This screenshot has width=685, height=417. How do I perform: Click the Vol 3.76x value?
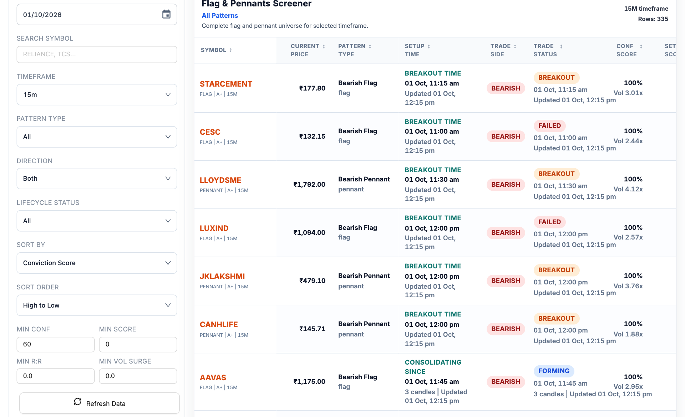628,286
